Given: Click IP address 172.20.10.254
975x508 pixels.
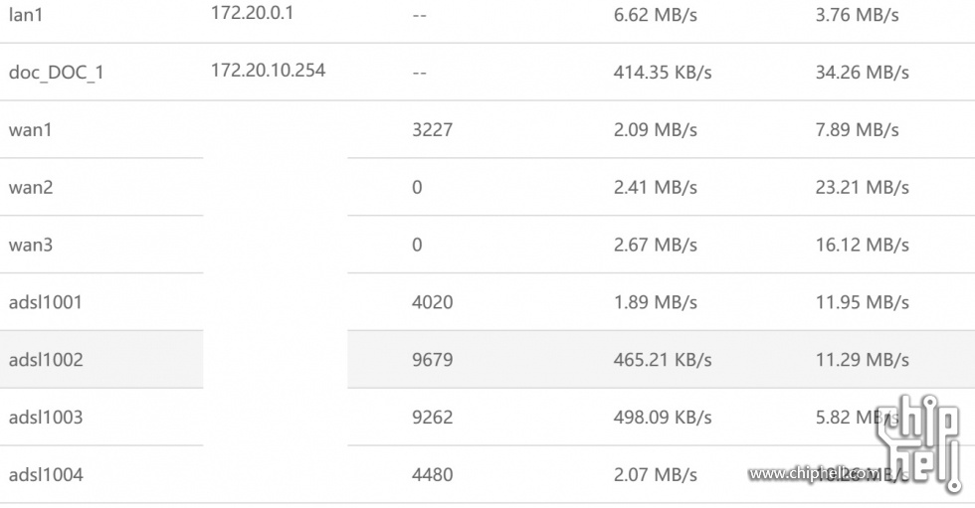Looking at the screenshot, I should click(268, 70).
